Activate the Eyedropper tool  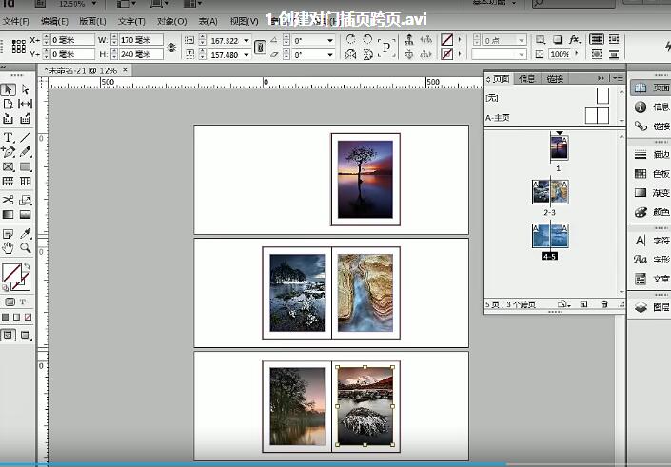coord(26,232)
